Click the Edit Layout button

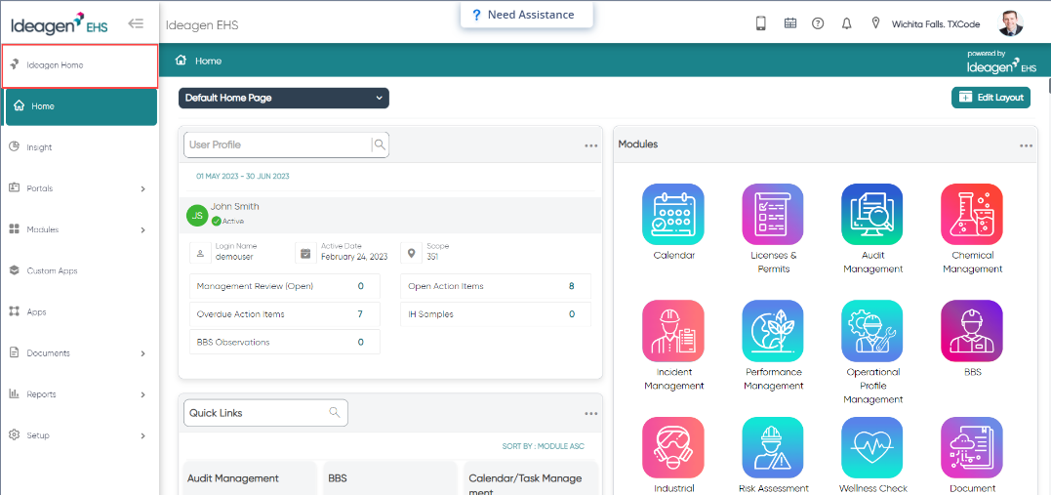990,98
